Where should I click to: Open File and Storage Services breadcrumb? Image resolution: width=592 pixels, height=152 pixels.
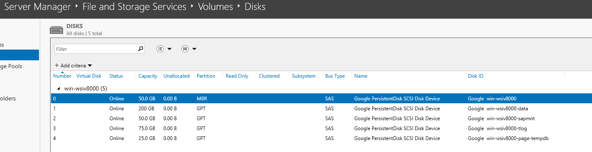tap(134, 7)
